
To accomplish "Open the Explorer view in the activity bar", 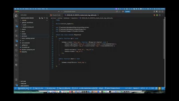I will (16, 16).
